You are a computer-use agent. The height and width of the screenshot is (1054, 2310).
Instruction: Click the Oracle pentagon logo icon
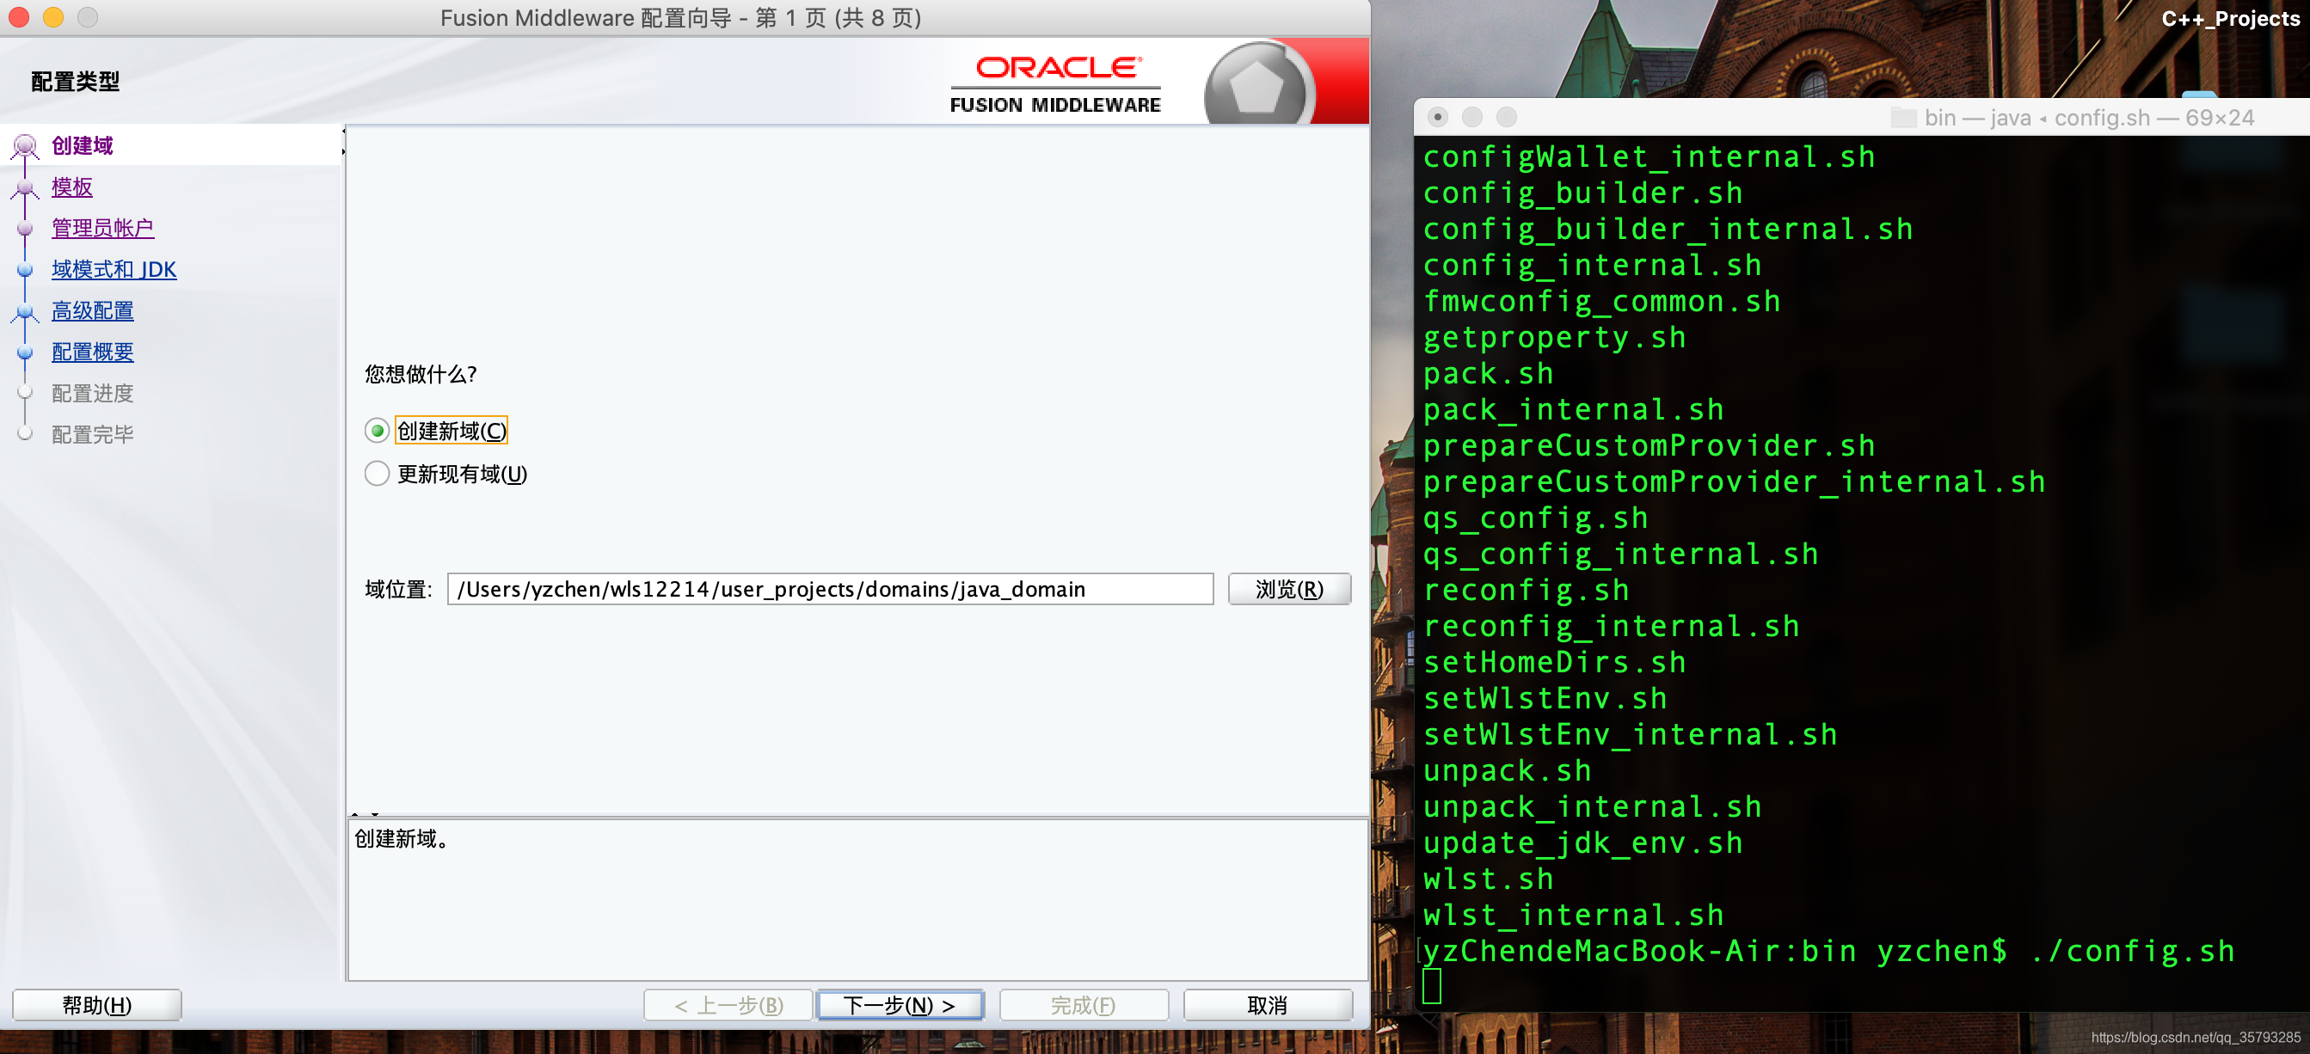pos(1256,87)
